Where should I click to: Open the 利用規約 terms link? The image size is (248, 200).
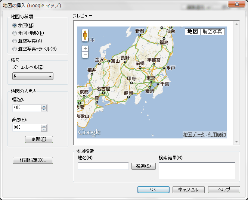217,135
